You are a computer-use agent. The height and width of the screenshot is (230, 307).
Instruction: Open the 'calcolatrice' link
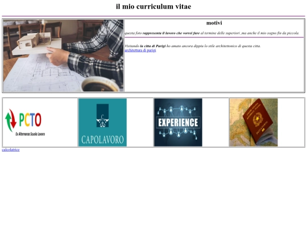pos(11,150)
